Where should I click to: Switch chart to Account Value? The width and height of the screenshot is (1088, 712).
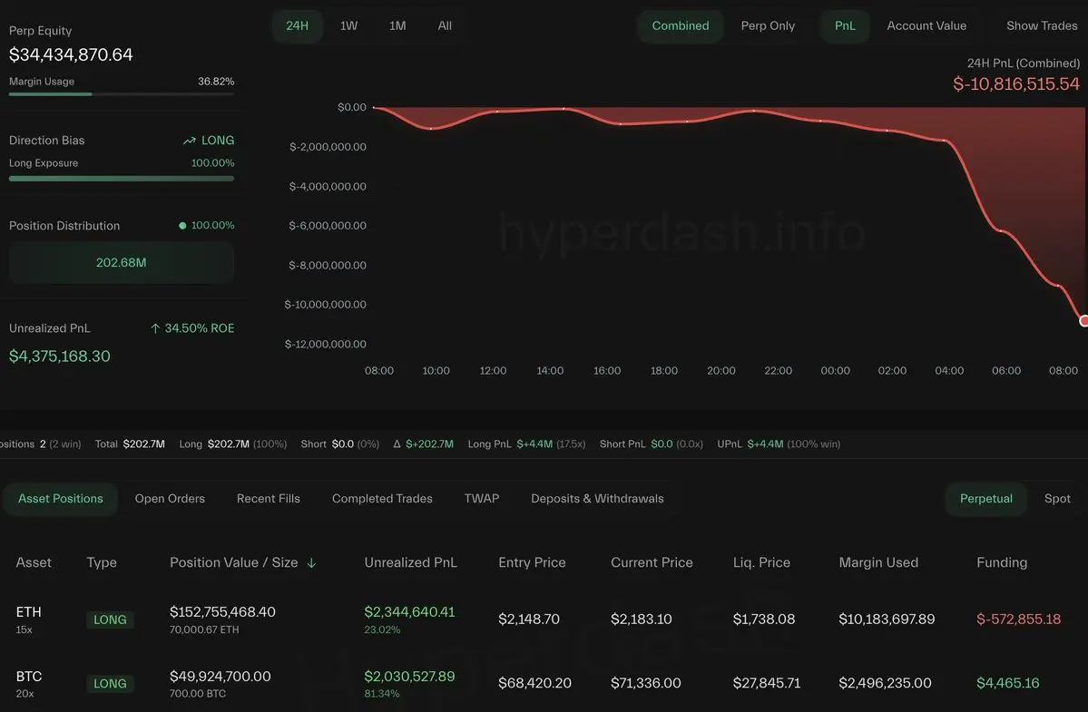pos(926,25)
